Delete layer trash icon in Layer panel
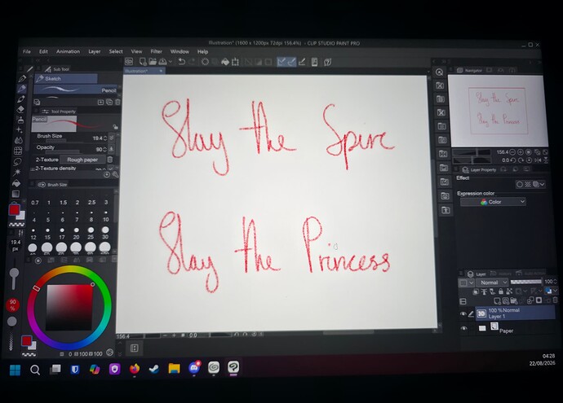The width and height of the screenshot is (563, 403). point(556,300)
